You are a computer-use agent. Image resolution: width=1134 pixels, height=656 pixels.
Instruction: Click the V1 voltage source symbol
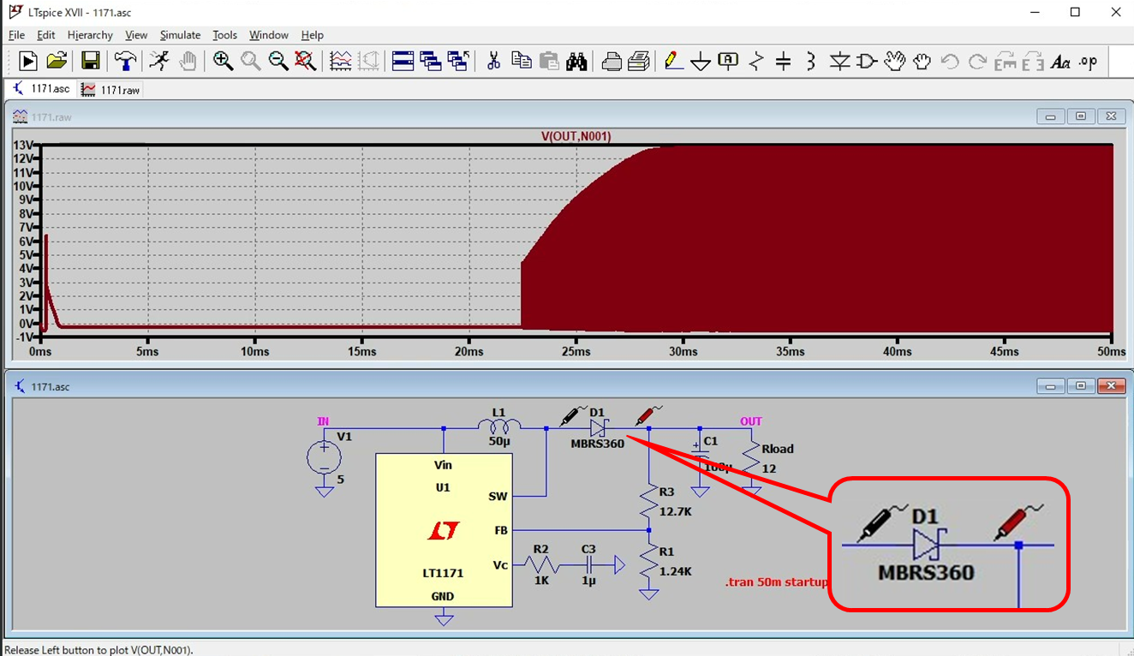point(324,457)
